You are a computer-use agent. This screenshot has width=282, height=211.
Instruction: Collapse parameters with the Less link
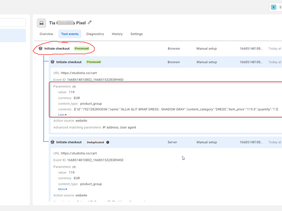62,115
